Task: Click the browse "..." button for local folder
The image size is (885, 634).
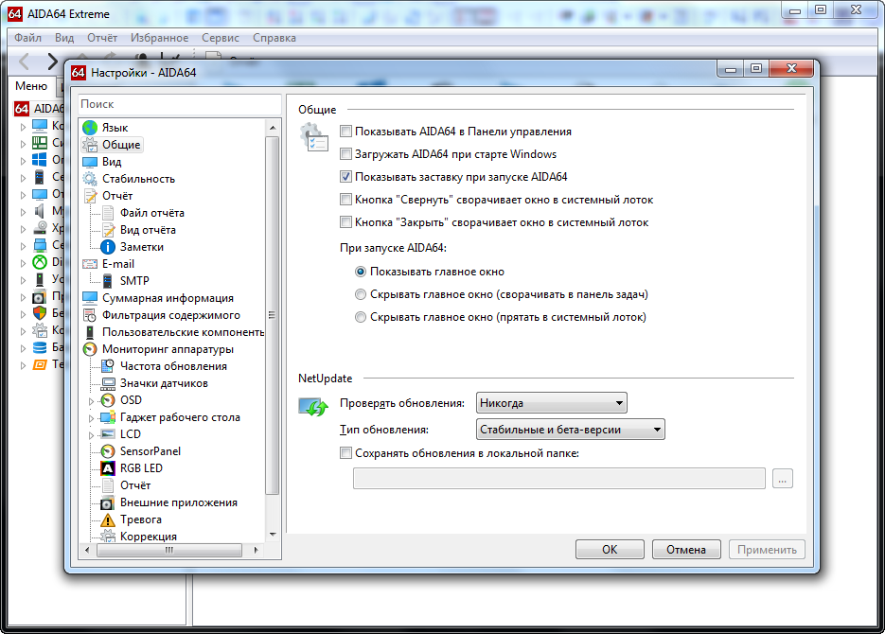Action: pyautogui.click(x=782, y=478)
